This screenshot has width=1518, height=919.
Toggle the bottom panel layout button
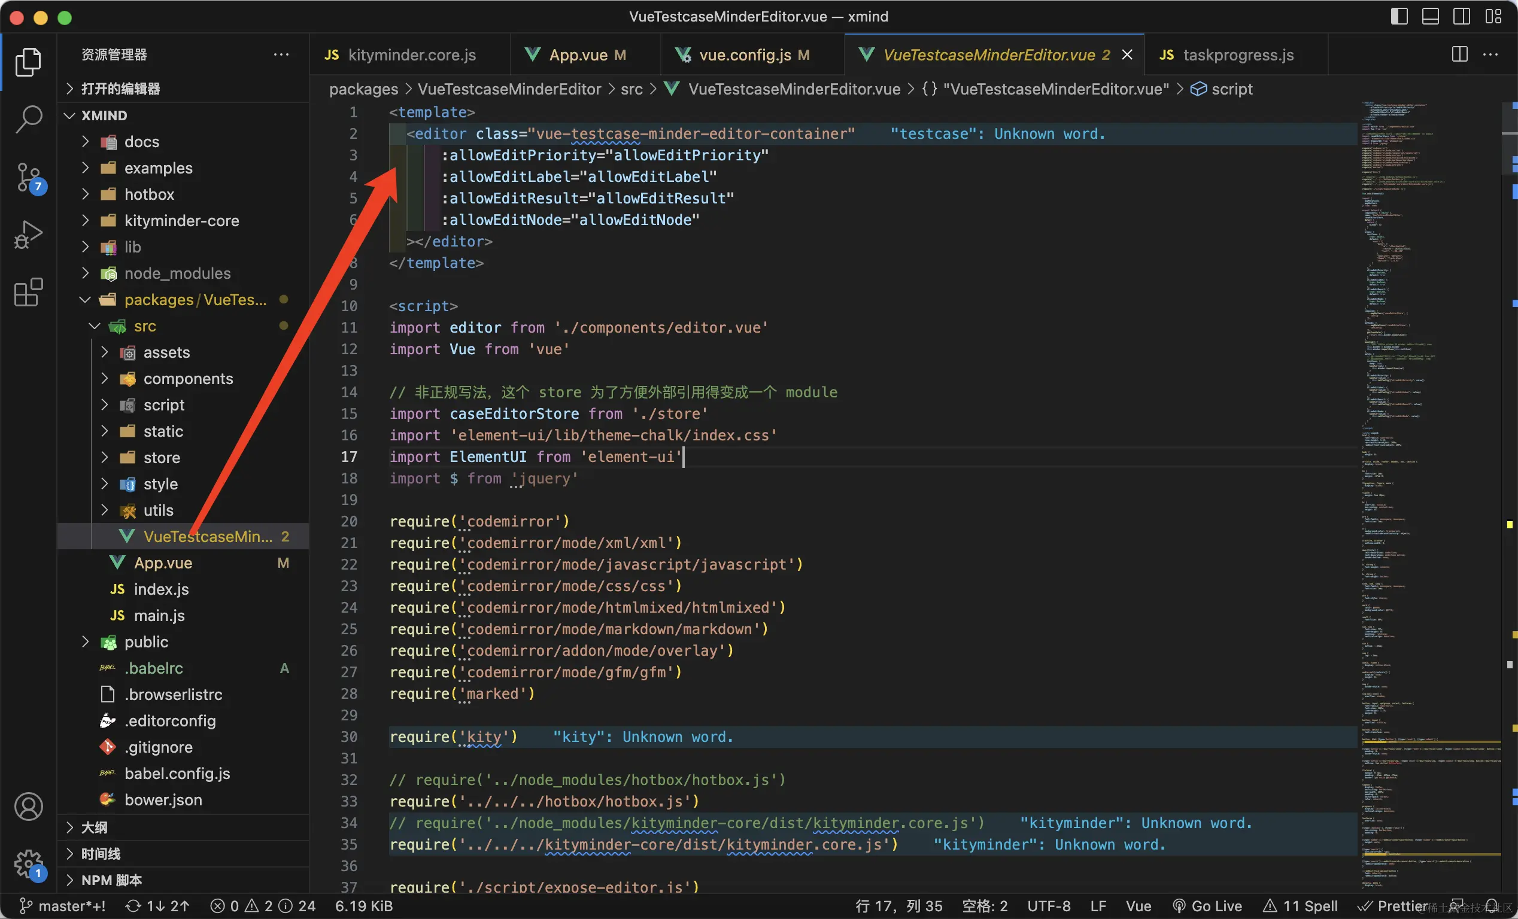pos(1430,16)
